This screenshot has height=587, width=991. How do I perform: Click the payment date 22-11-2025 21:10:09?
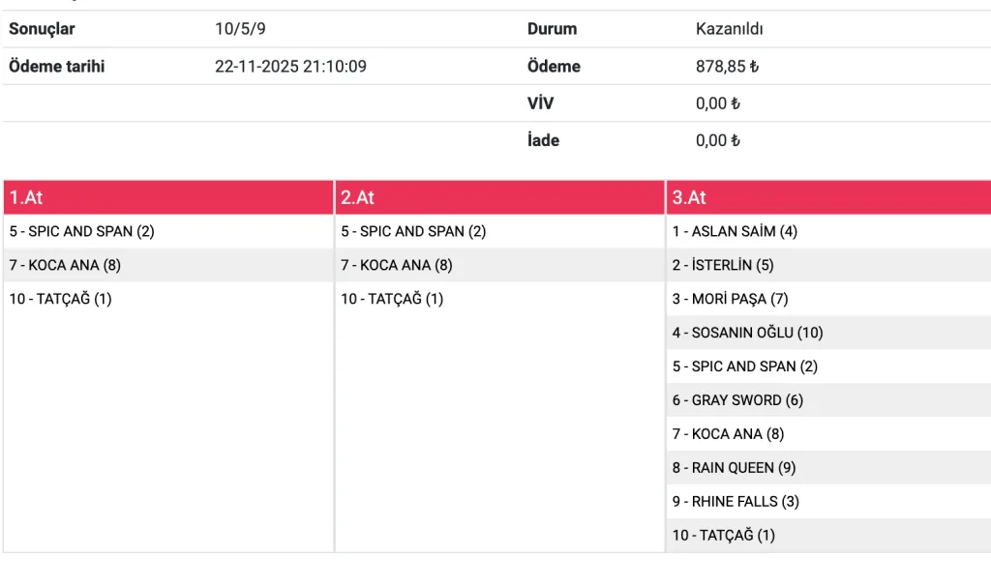[290, 67]
